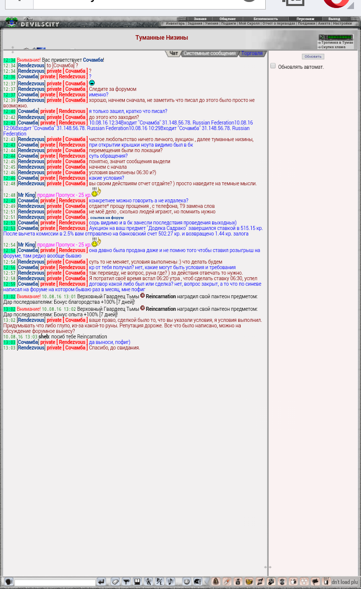This screenshot has height=589, width=361.
Task: Click the floppy disk save icon
Action: tap(137, 581)
